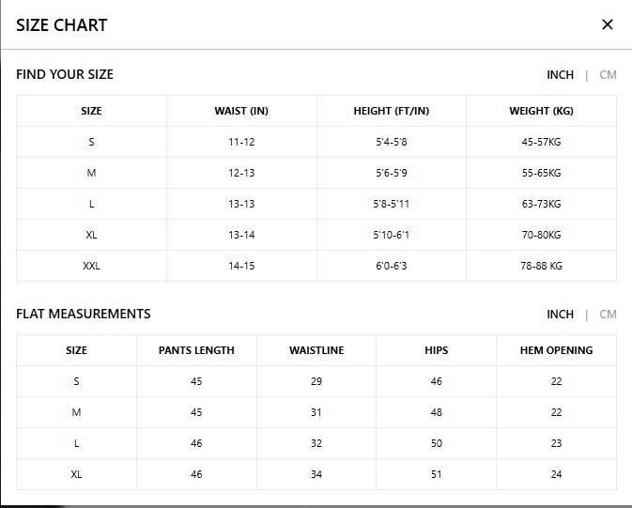Click the HEIGHT (FT/IN) column header
The width and height of the screenshot is (632, 508).
391,111
